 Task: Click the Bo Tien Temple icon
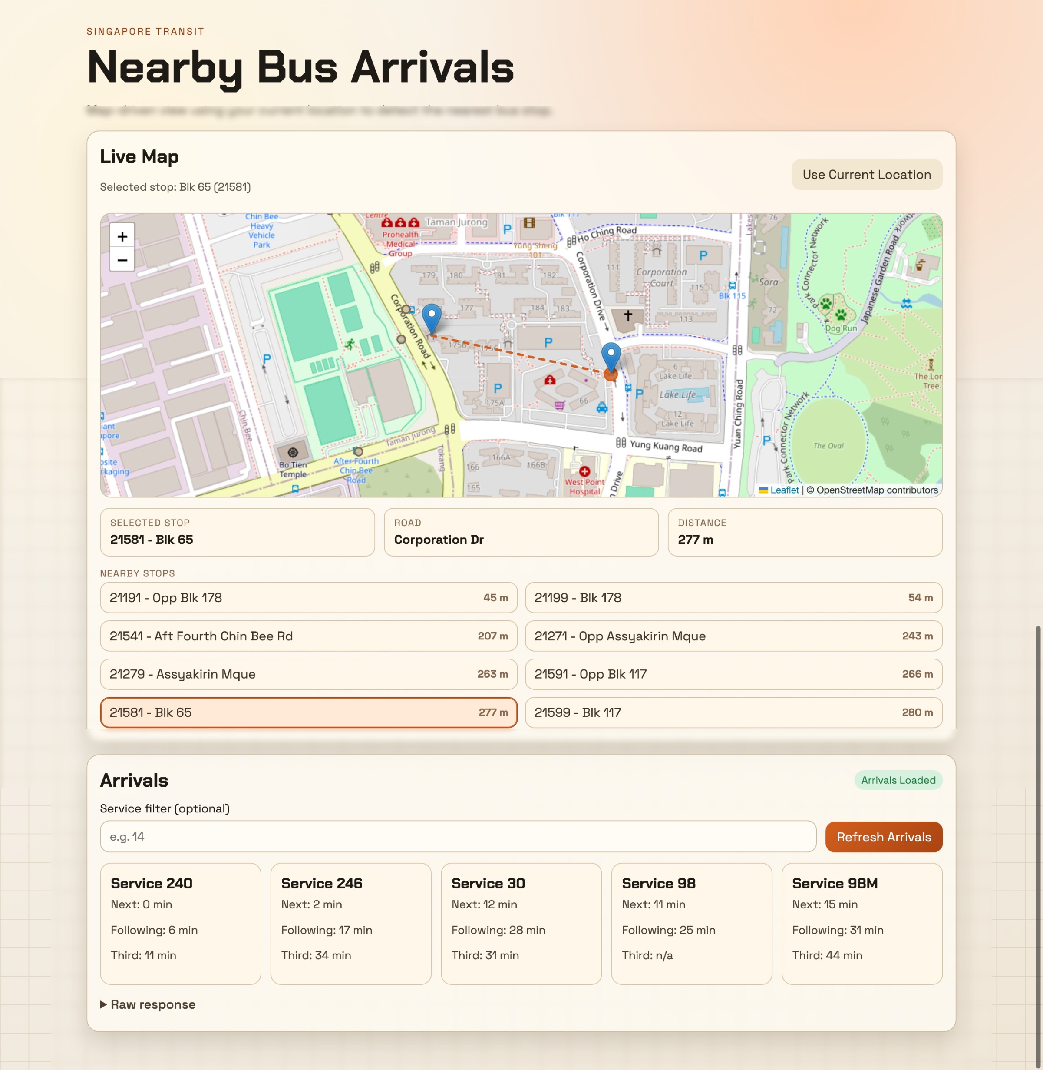click(293, 452)
